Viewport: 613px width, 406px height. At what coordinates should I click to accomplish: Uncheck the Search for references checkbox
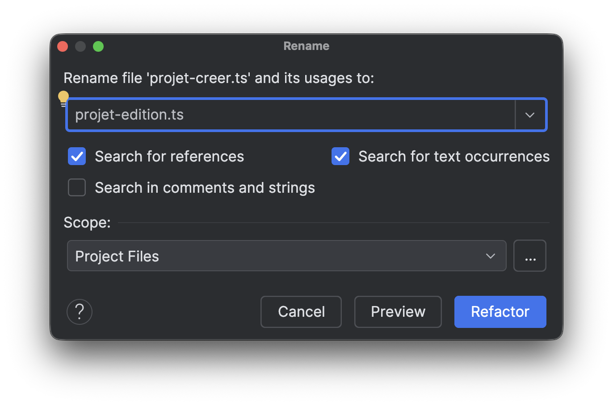(x=77, y=157)
